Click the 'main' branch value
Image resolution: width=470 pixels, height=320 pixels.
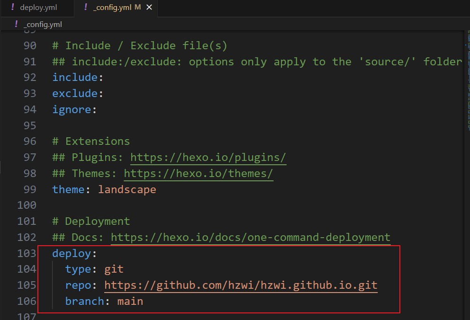coord(130,301)
